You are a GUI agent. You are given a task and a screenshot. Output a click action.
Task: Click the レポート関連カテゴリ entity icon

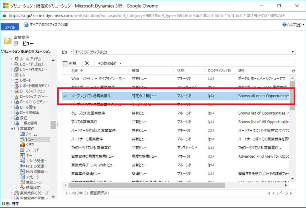coord(17,85)
